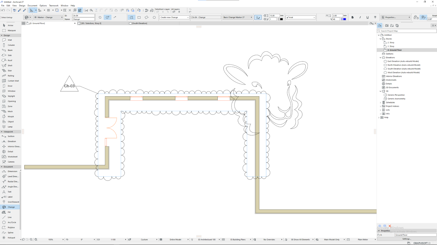The width and height of the screenshot is (437, 245).
Task: Select North Elevation in the Project Map
Action: pos(404,65)
